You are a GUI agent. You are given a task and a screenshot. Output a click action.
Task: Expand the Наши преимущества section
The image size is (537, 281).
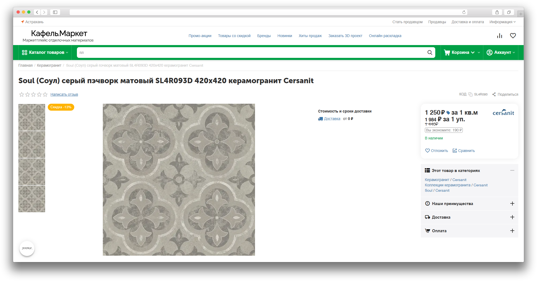(x=512, y=203)
